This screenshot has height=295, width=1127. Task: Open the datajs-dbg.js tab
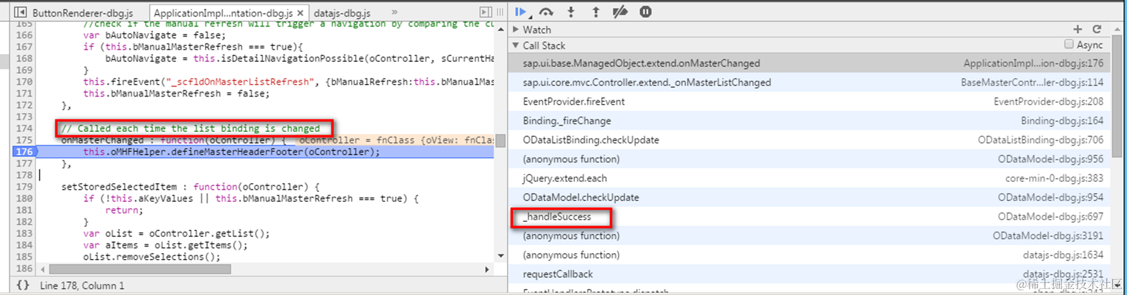[342, 13]
